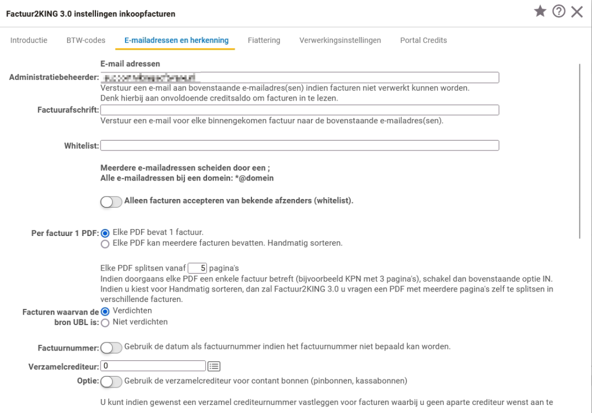
Task: Click into the Whitelist input field
Action: point(299,145)
